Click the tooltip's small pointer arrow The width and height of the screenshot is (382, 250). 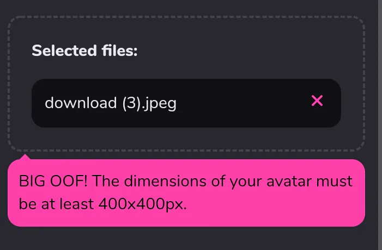24,157
